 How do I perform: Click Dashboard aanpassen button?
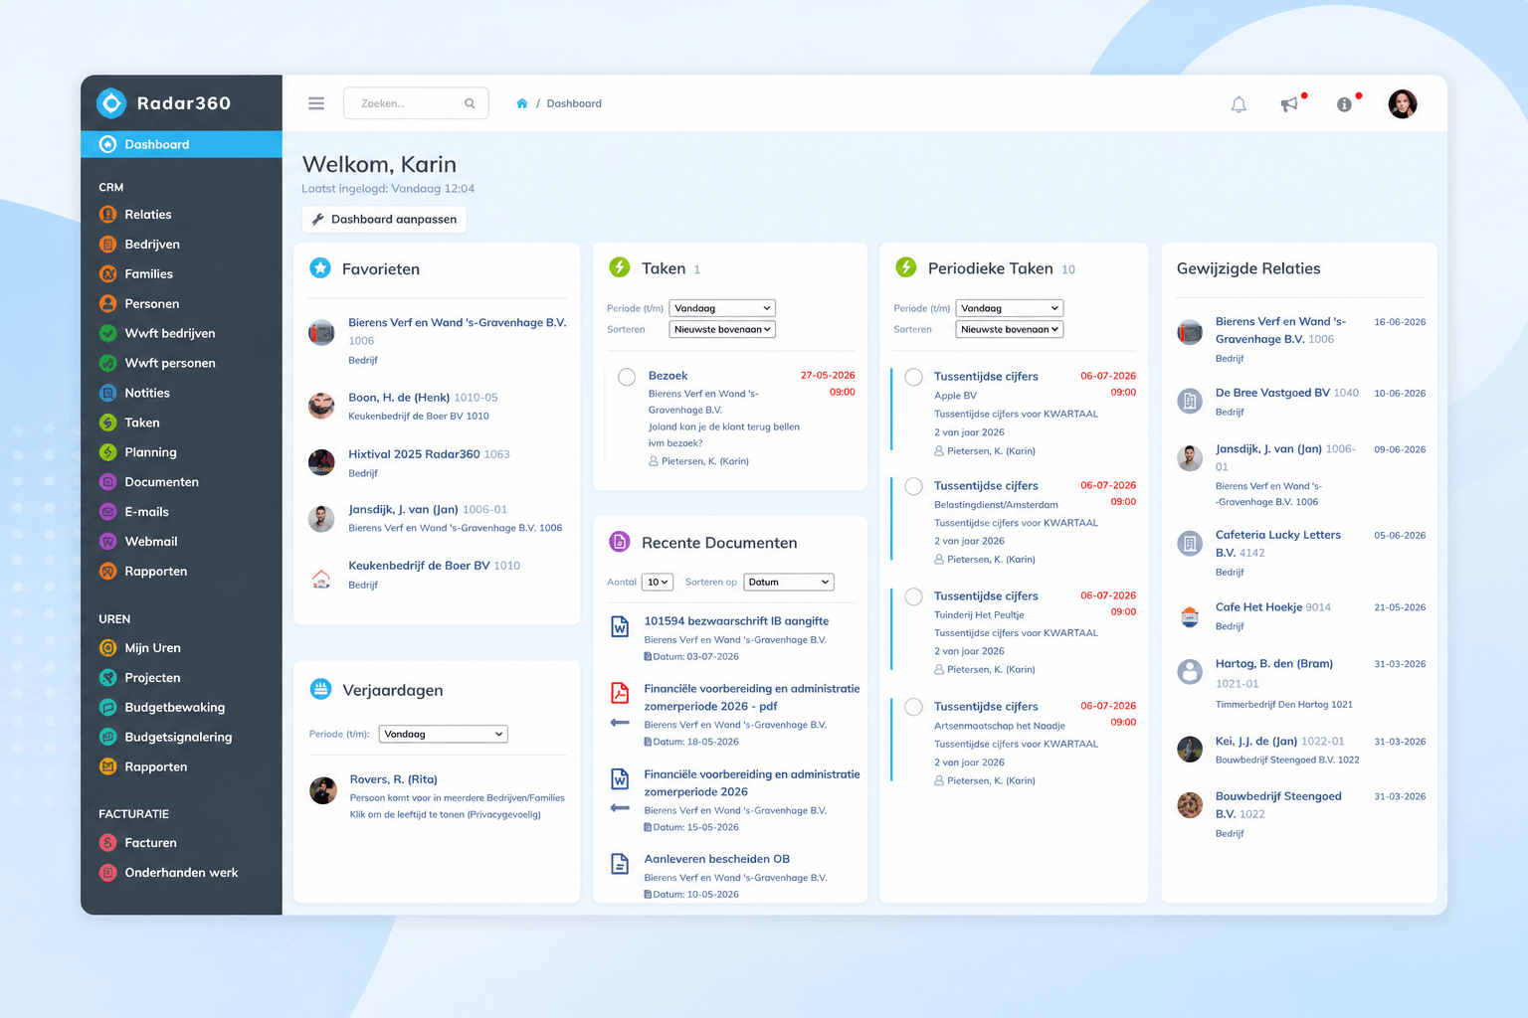coord(384,219)
